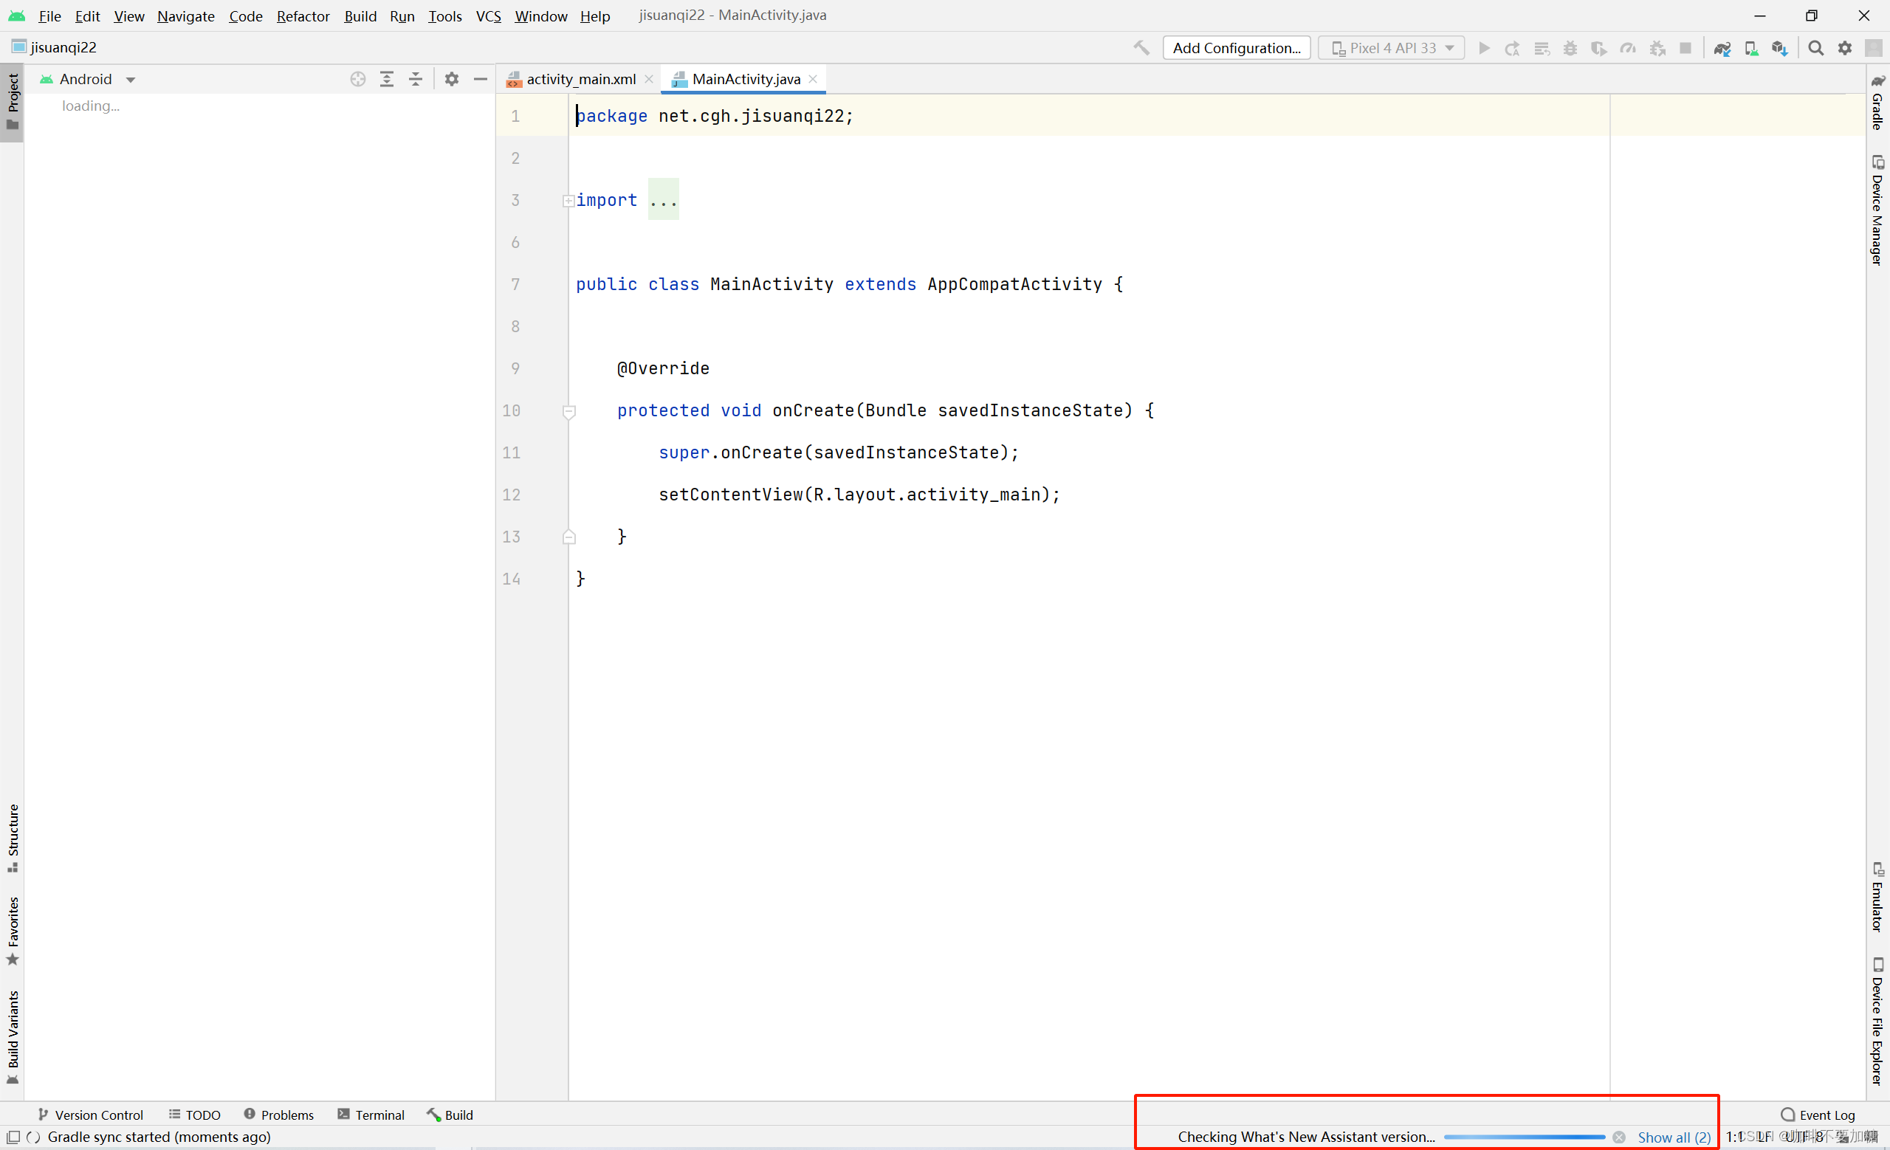Screen dimensions: 1890x1150
Task: Toggle the Project tool window
Action: click(x=13, y=103)
